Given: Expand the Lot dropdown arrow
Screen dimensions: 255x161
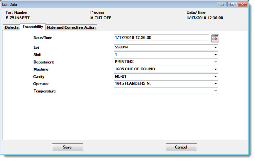Looking at the screenshot, I should (x=216, y=47).
